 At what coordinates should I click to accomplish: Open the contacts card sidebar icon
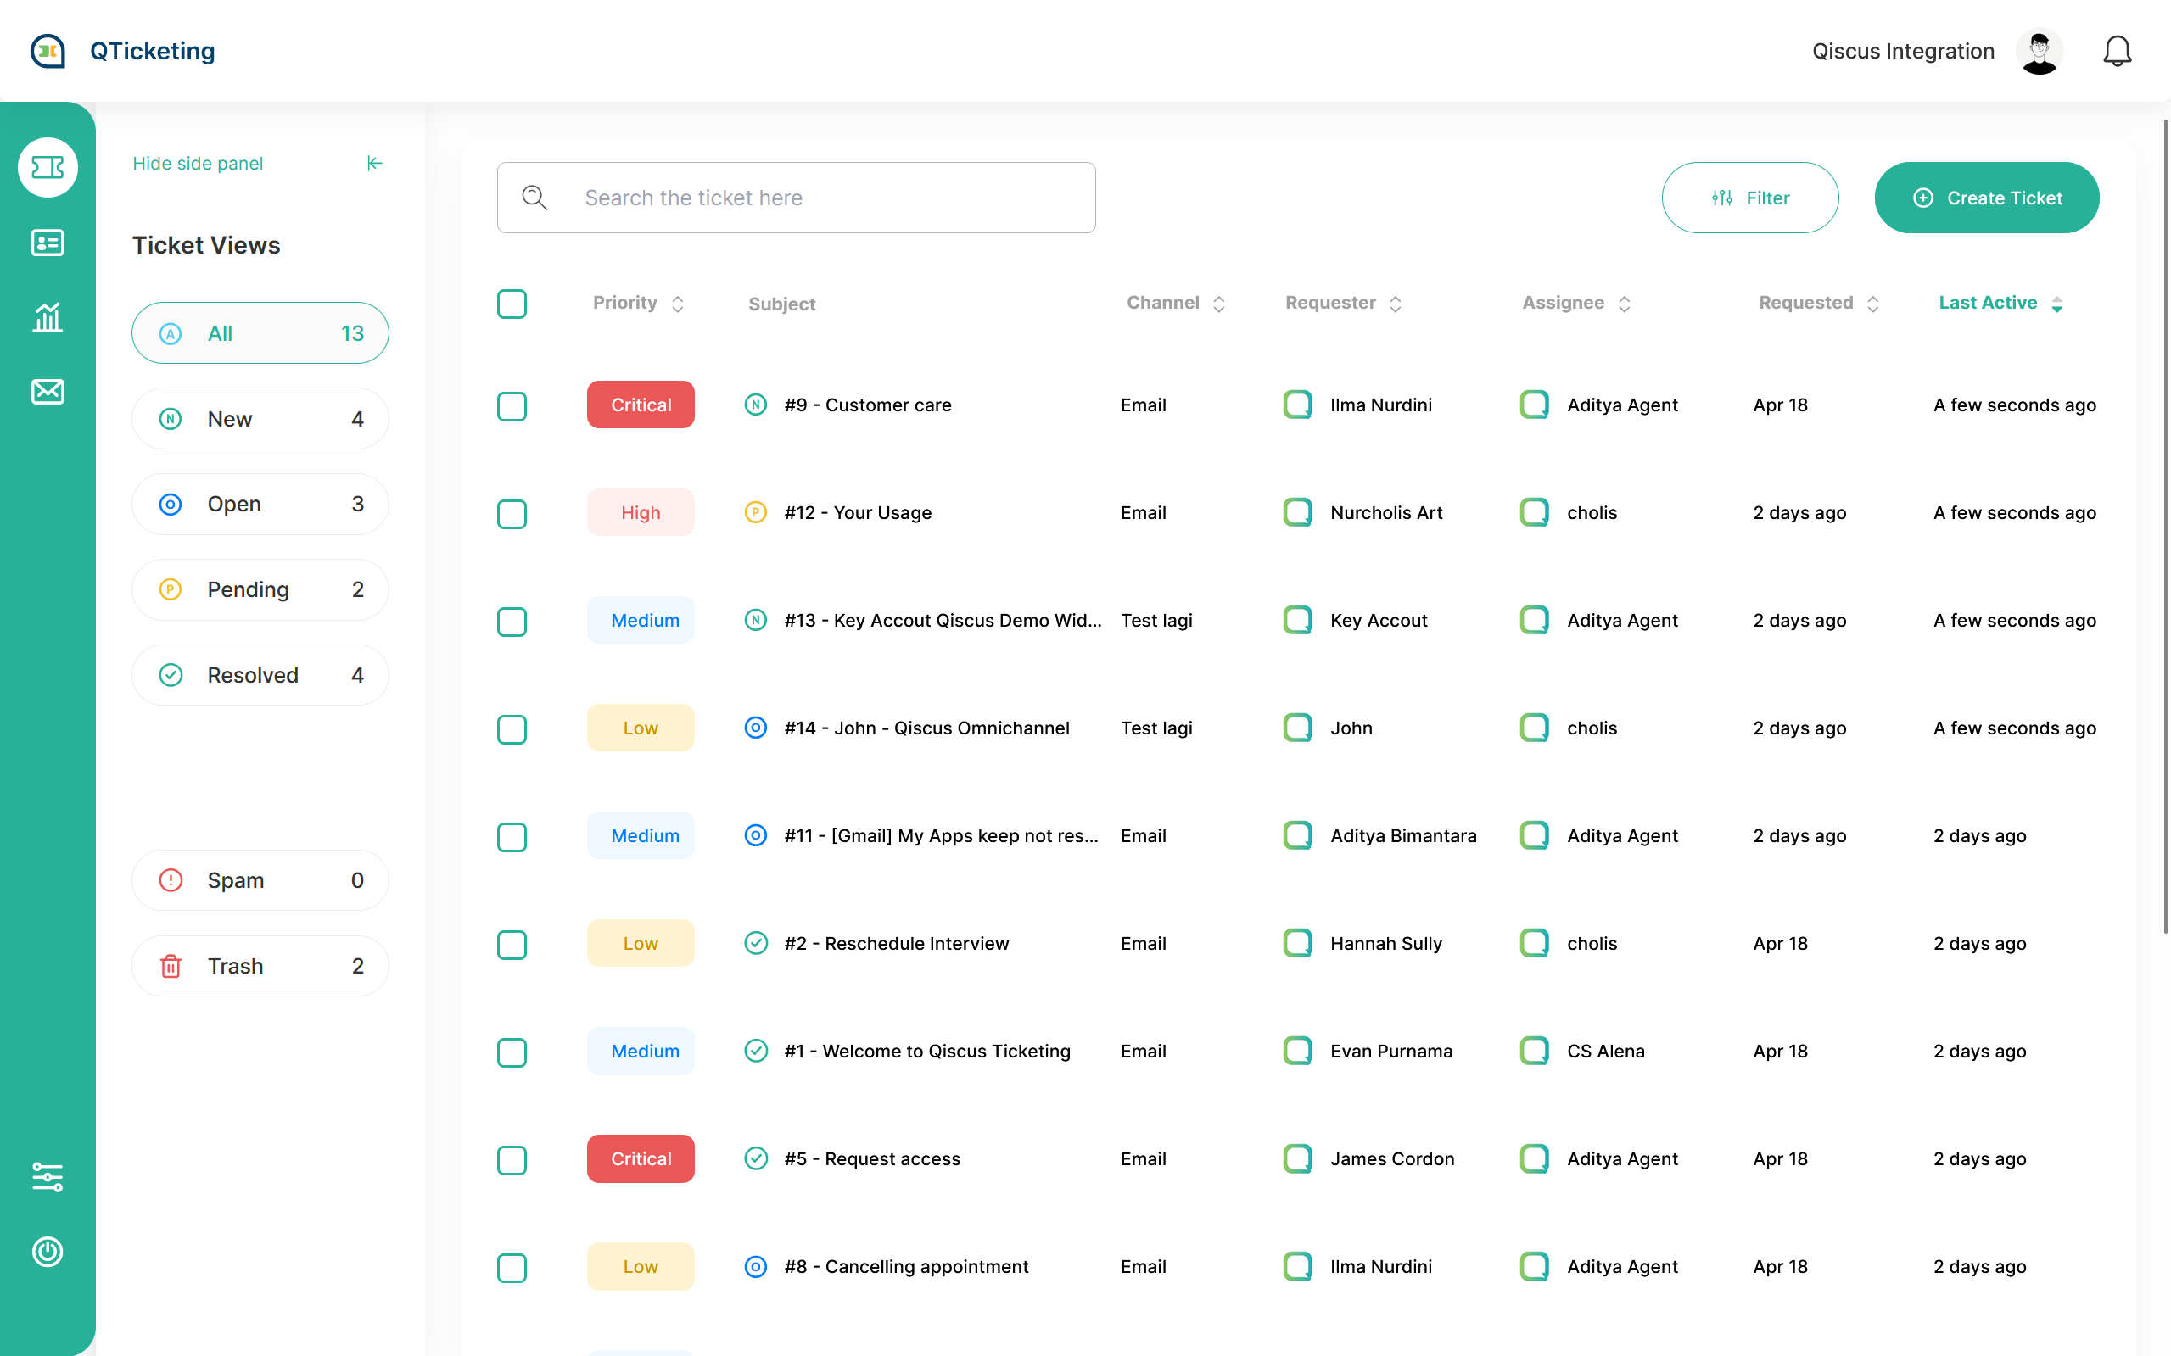click(x=48, y=243)
